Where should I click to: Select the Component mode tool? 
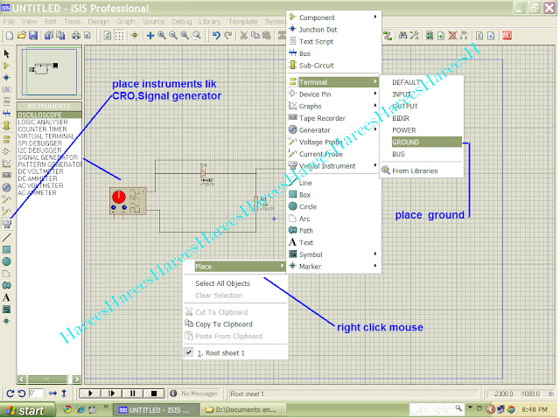click(6, 66)
